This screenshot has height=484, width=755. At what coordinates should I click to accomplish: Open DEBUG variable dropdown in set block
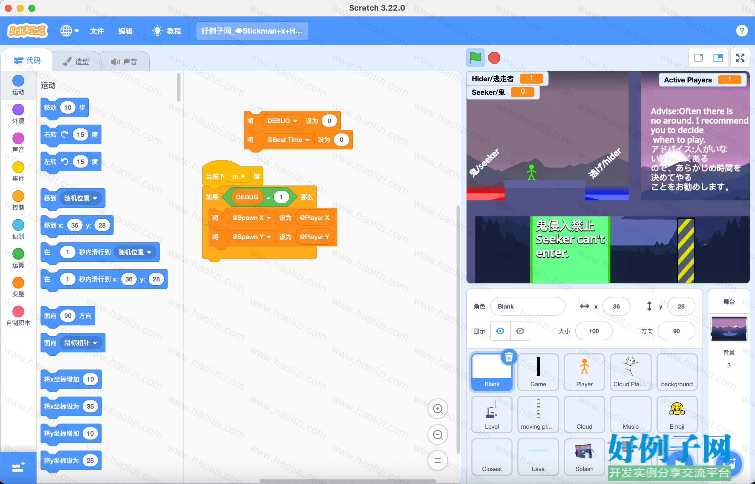pos(282,121)
